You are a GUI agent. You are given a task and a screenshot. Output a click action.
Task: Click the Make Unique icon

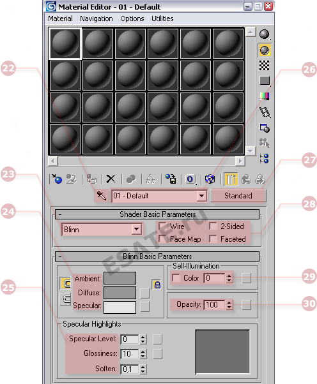click(x=151, y=179)
